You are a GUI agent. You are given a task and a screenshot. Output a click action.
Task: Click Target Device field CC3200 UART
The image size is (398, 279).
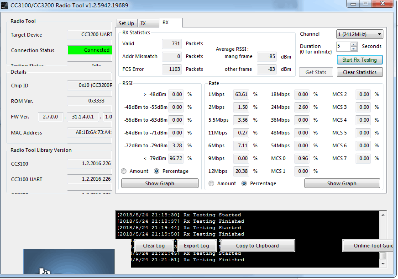[90, 35]
